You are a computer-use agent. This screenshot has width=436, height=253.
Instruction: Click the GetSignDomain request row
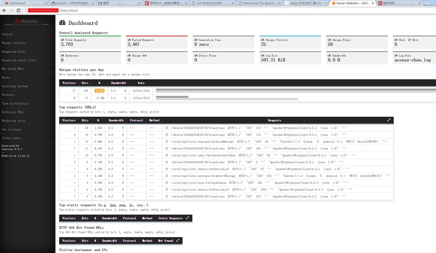[226, 183]
